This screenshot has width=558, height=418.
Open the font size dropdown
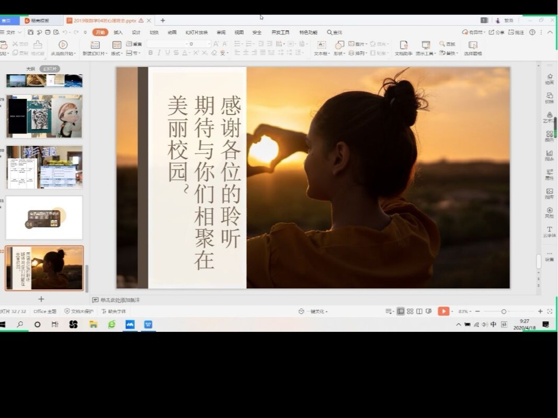tap(209, 44)
